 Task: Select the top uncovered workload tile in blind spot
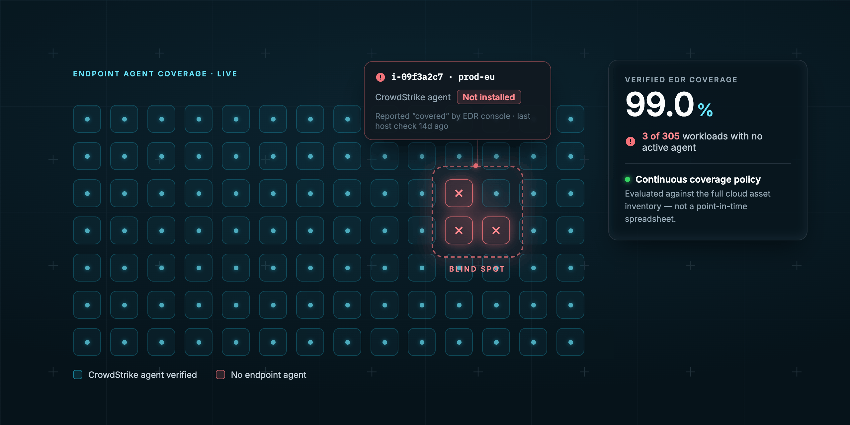[459, 193]
